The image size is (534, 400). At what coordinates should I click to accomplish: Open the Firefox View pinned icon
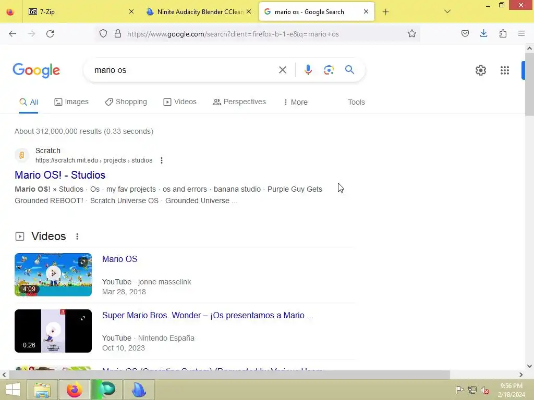(x=10, y=12)
